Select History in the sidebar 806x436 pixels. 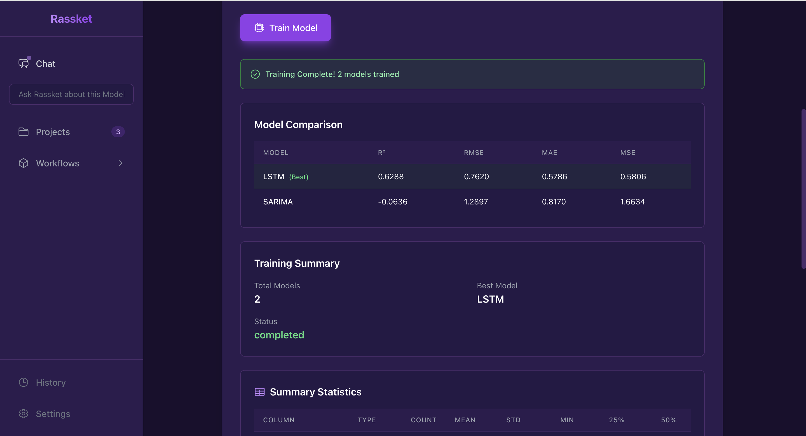(x=51, y=382)
